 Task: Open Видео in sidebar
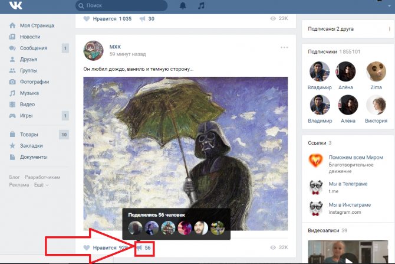click(x=27, y=104)
